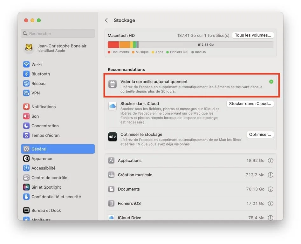The image size is (301, 244).
Task: Click the Fichiers iOS category icon
Action: [x=111, y=203]
